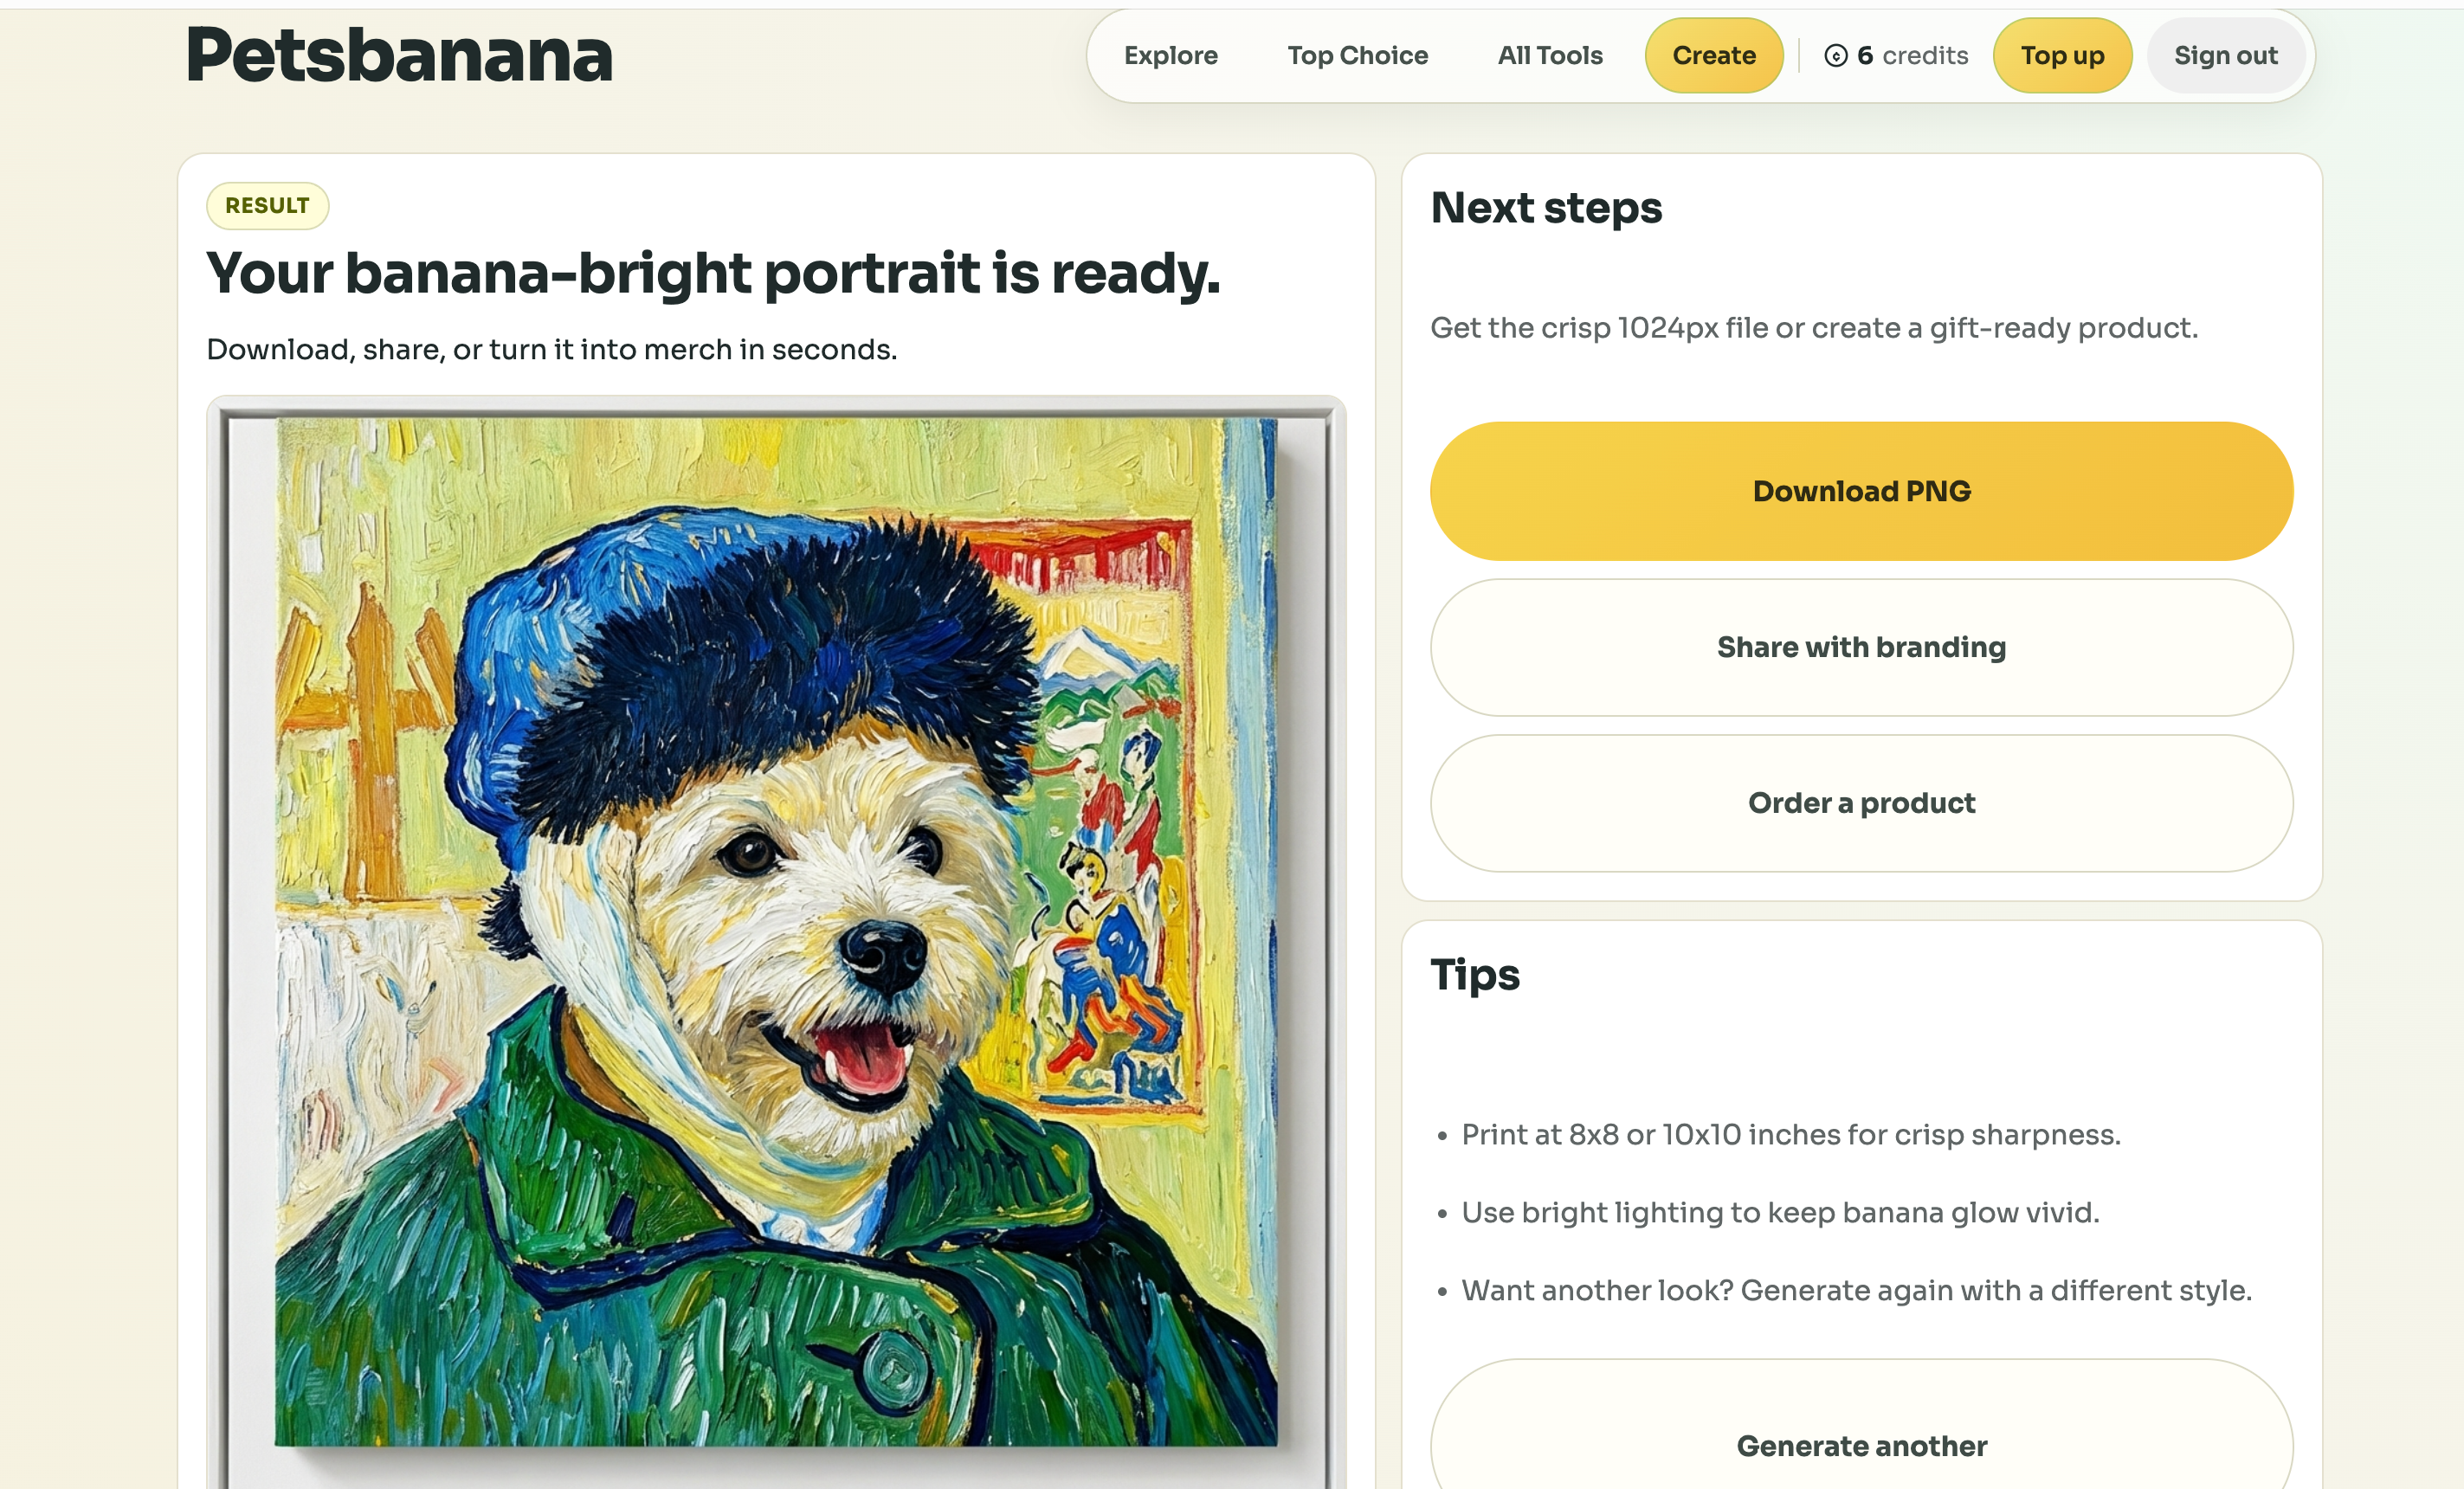This screenshot has width=2464, height=1489.
Task: Click the tip about printing at 8x8 inches
Action: pyautogui.click(x=1790, y=1134)
